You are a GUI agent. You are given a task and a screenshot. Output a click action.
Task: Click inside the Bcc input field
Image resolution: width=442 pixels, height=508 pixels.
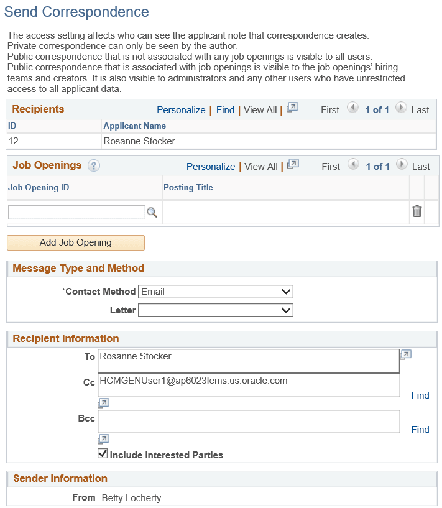click(x=249, y=421)
